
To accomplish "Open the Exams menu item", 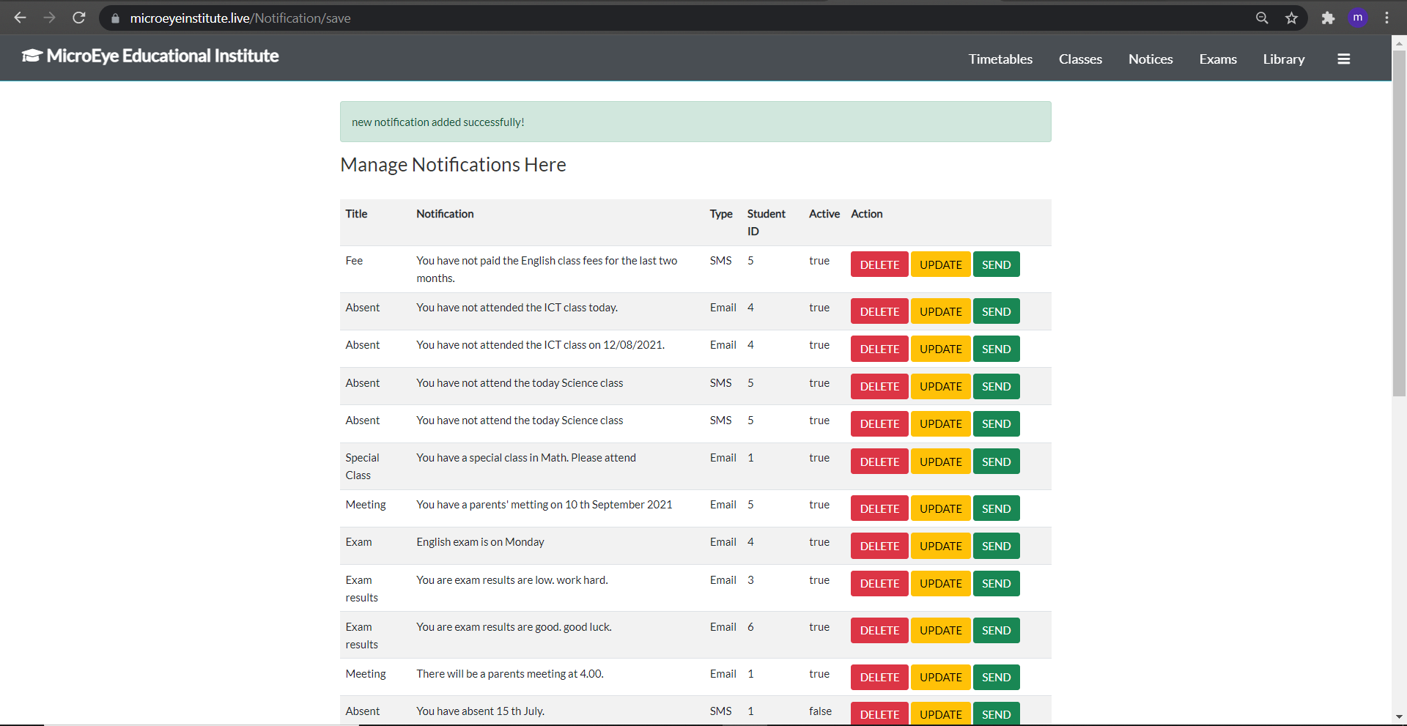I will [x=1218, y=59].
